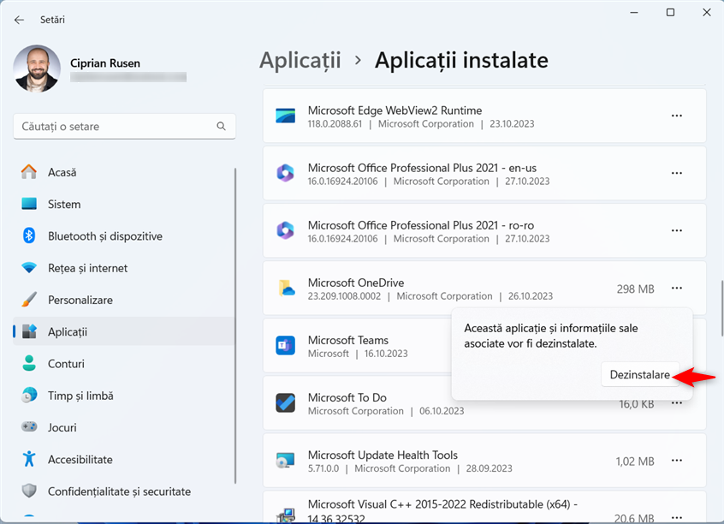Maximize the Setări window
This screenshot has width=724, height=524.
point(670,13)
